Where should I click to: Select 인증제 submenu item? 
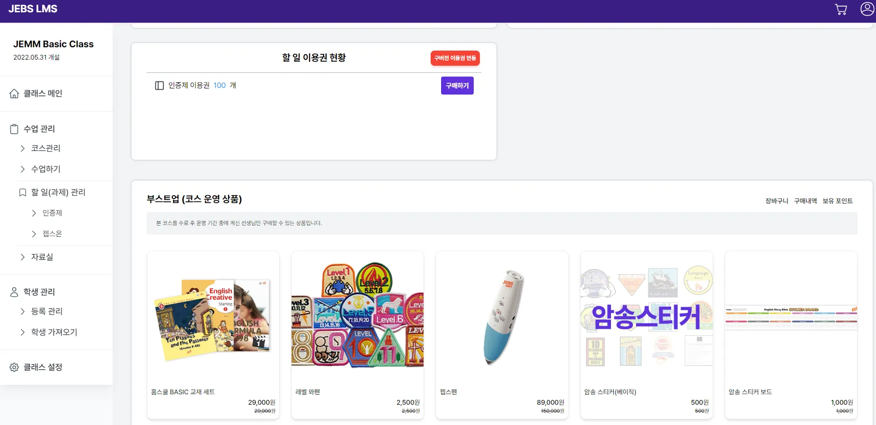pos(53,213)
